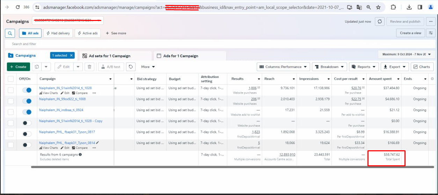Image resolution: width=438 pixels, height=195 pixels.
Task: Open the three-dot more options beside Review and publish
Action: coord(430,21)
